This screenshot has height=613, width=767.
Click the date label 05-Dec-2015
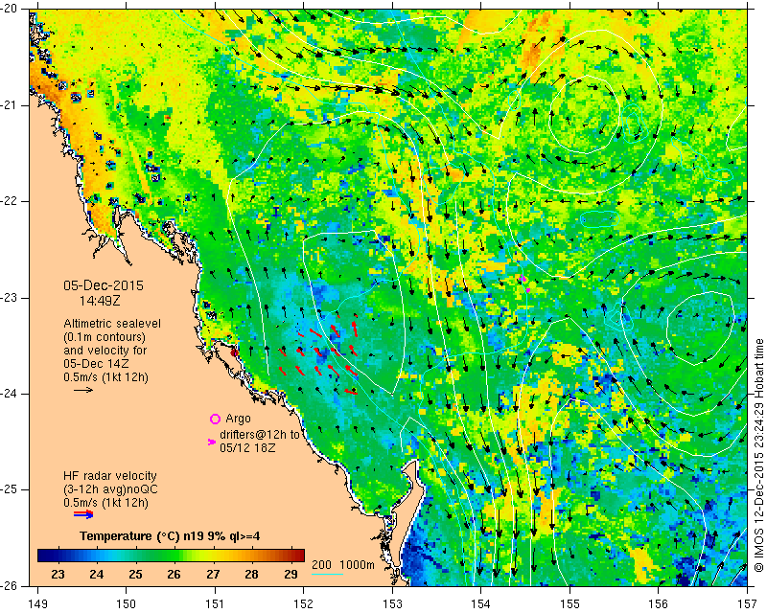[104, 286]
